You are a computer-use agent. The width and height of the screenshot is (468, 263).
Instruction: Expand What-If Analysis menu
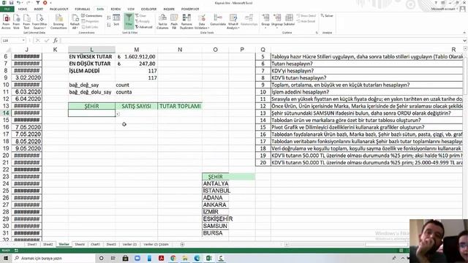click(x=233, y=21)
